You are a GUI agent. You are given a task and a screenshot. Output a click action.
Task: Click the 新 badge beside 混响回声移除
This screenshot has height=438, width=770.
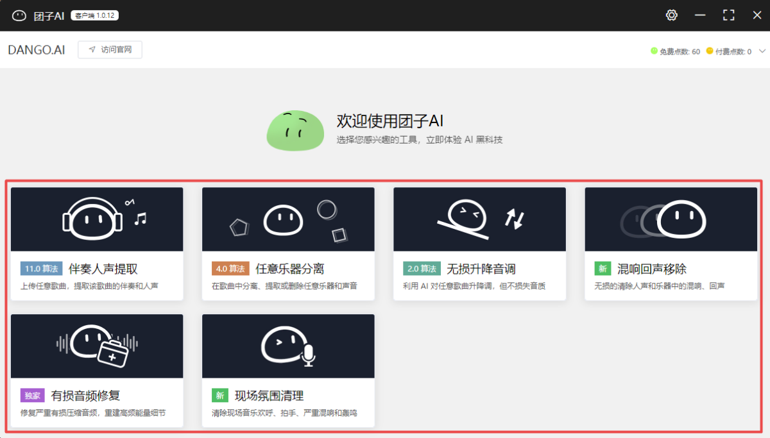pos(603,269)
